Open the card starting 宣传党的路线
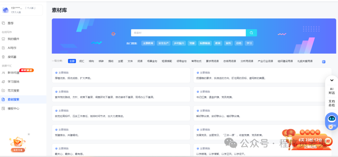This screenshot has height=157, width=338. point(121,94)
